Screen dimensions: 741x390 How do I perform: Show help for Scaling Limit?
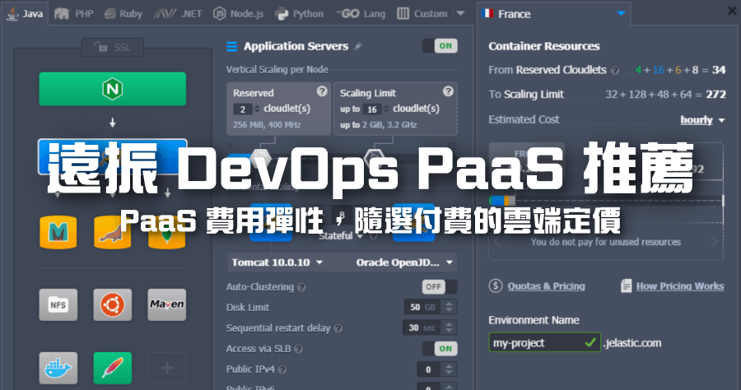(448, 91)
